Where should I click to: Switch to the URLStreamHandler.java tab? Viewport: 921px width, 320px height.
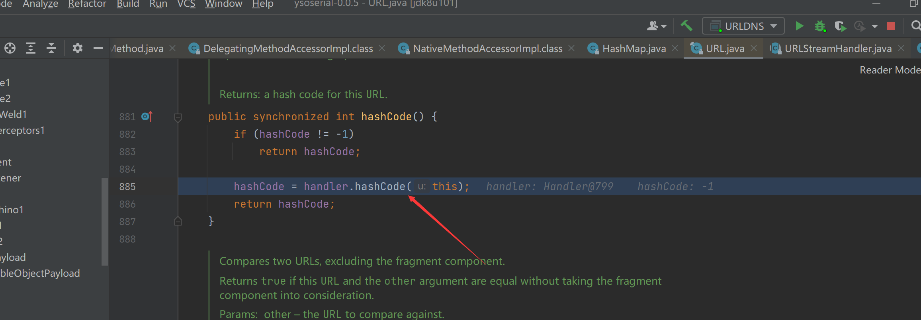point(838,48)
